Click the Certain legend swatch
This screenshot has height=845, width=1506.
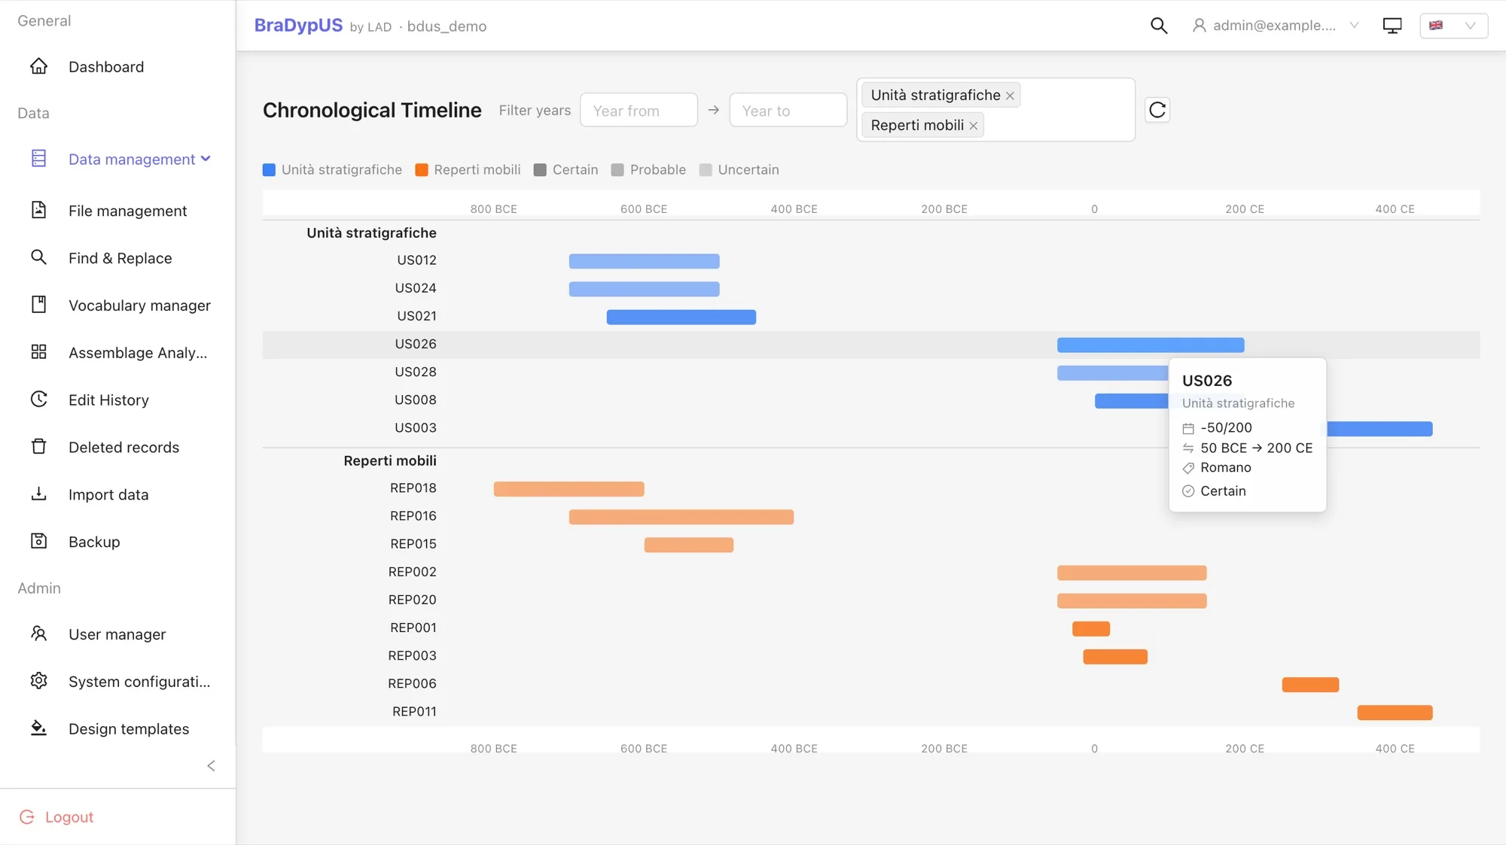[x=540, y=170]
